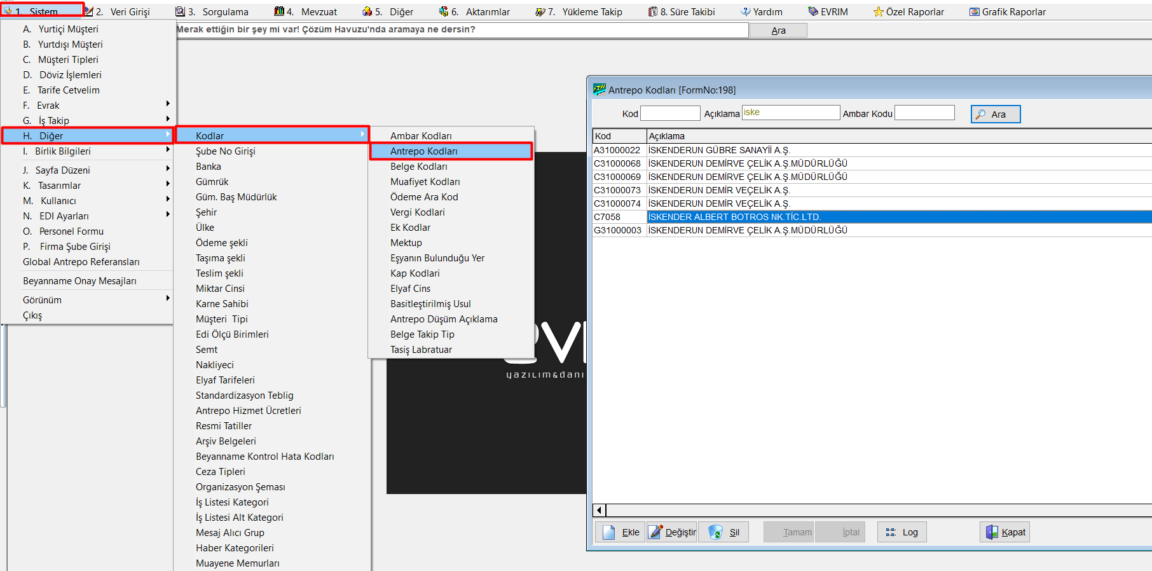This screenshot has height=571, width=1152.
Task: Click the Kapat door icon
Action: click(x=992, y=532)
